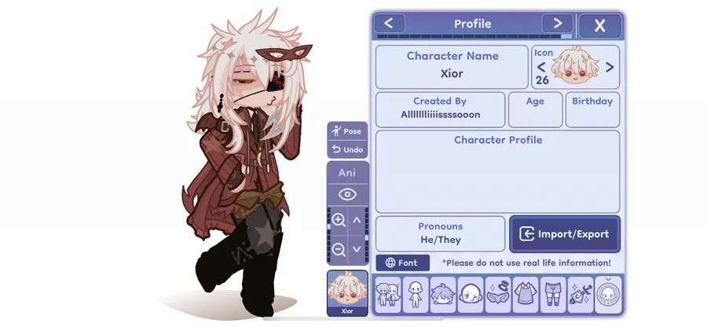Click the Character Name field Xior
Screen dimensions: 707x327
click(452, 67)
